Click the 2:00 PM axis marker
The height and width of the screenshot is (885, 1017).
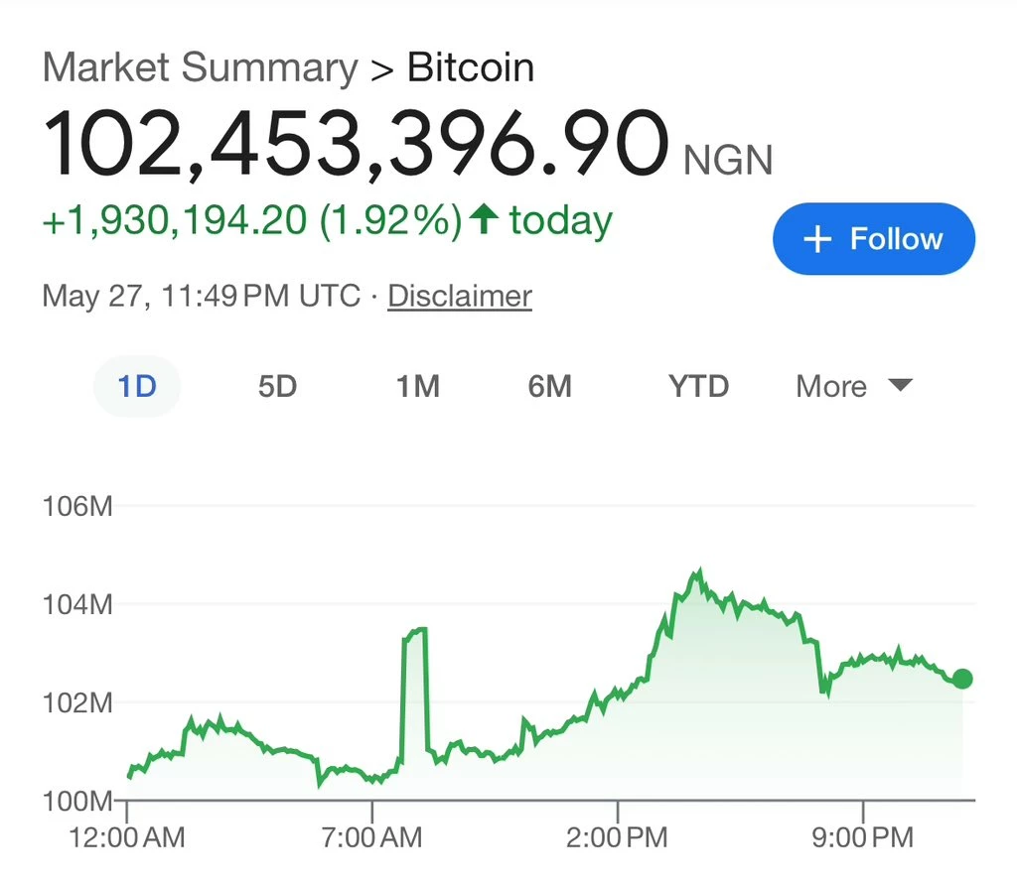617,837
